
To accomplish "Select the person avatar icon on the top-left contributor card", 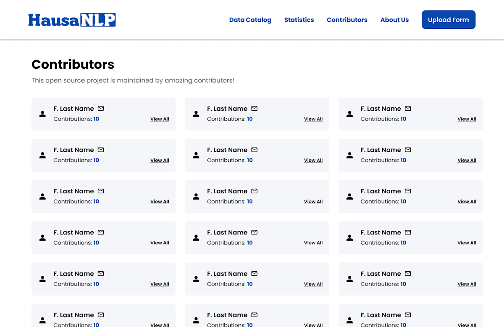I will [42, 114].
